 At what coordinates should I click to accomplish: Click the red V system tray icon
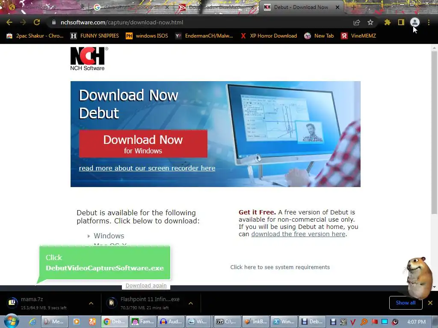click(x=353, y=322)
